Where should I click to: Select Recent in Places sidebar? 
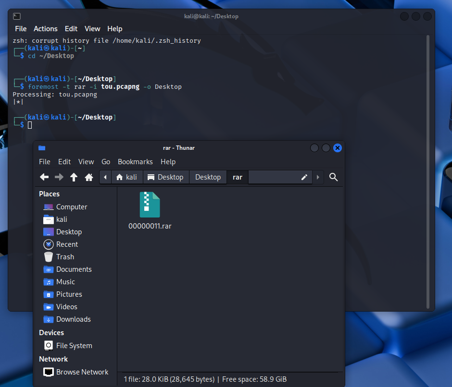click(67, 244)
